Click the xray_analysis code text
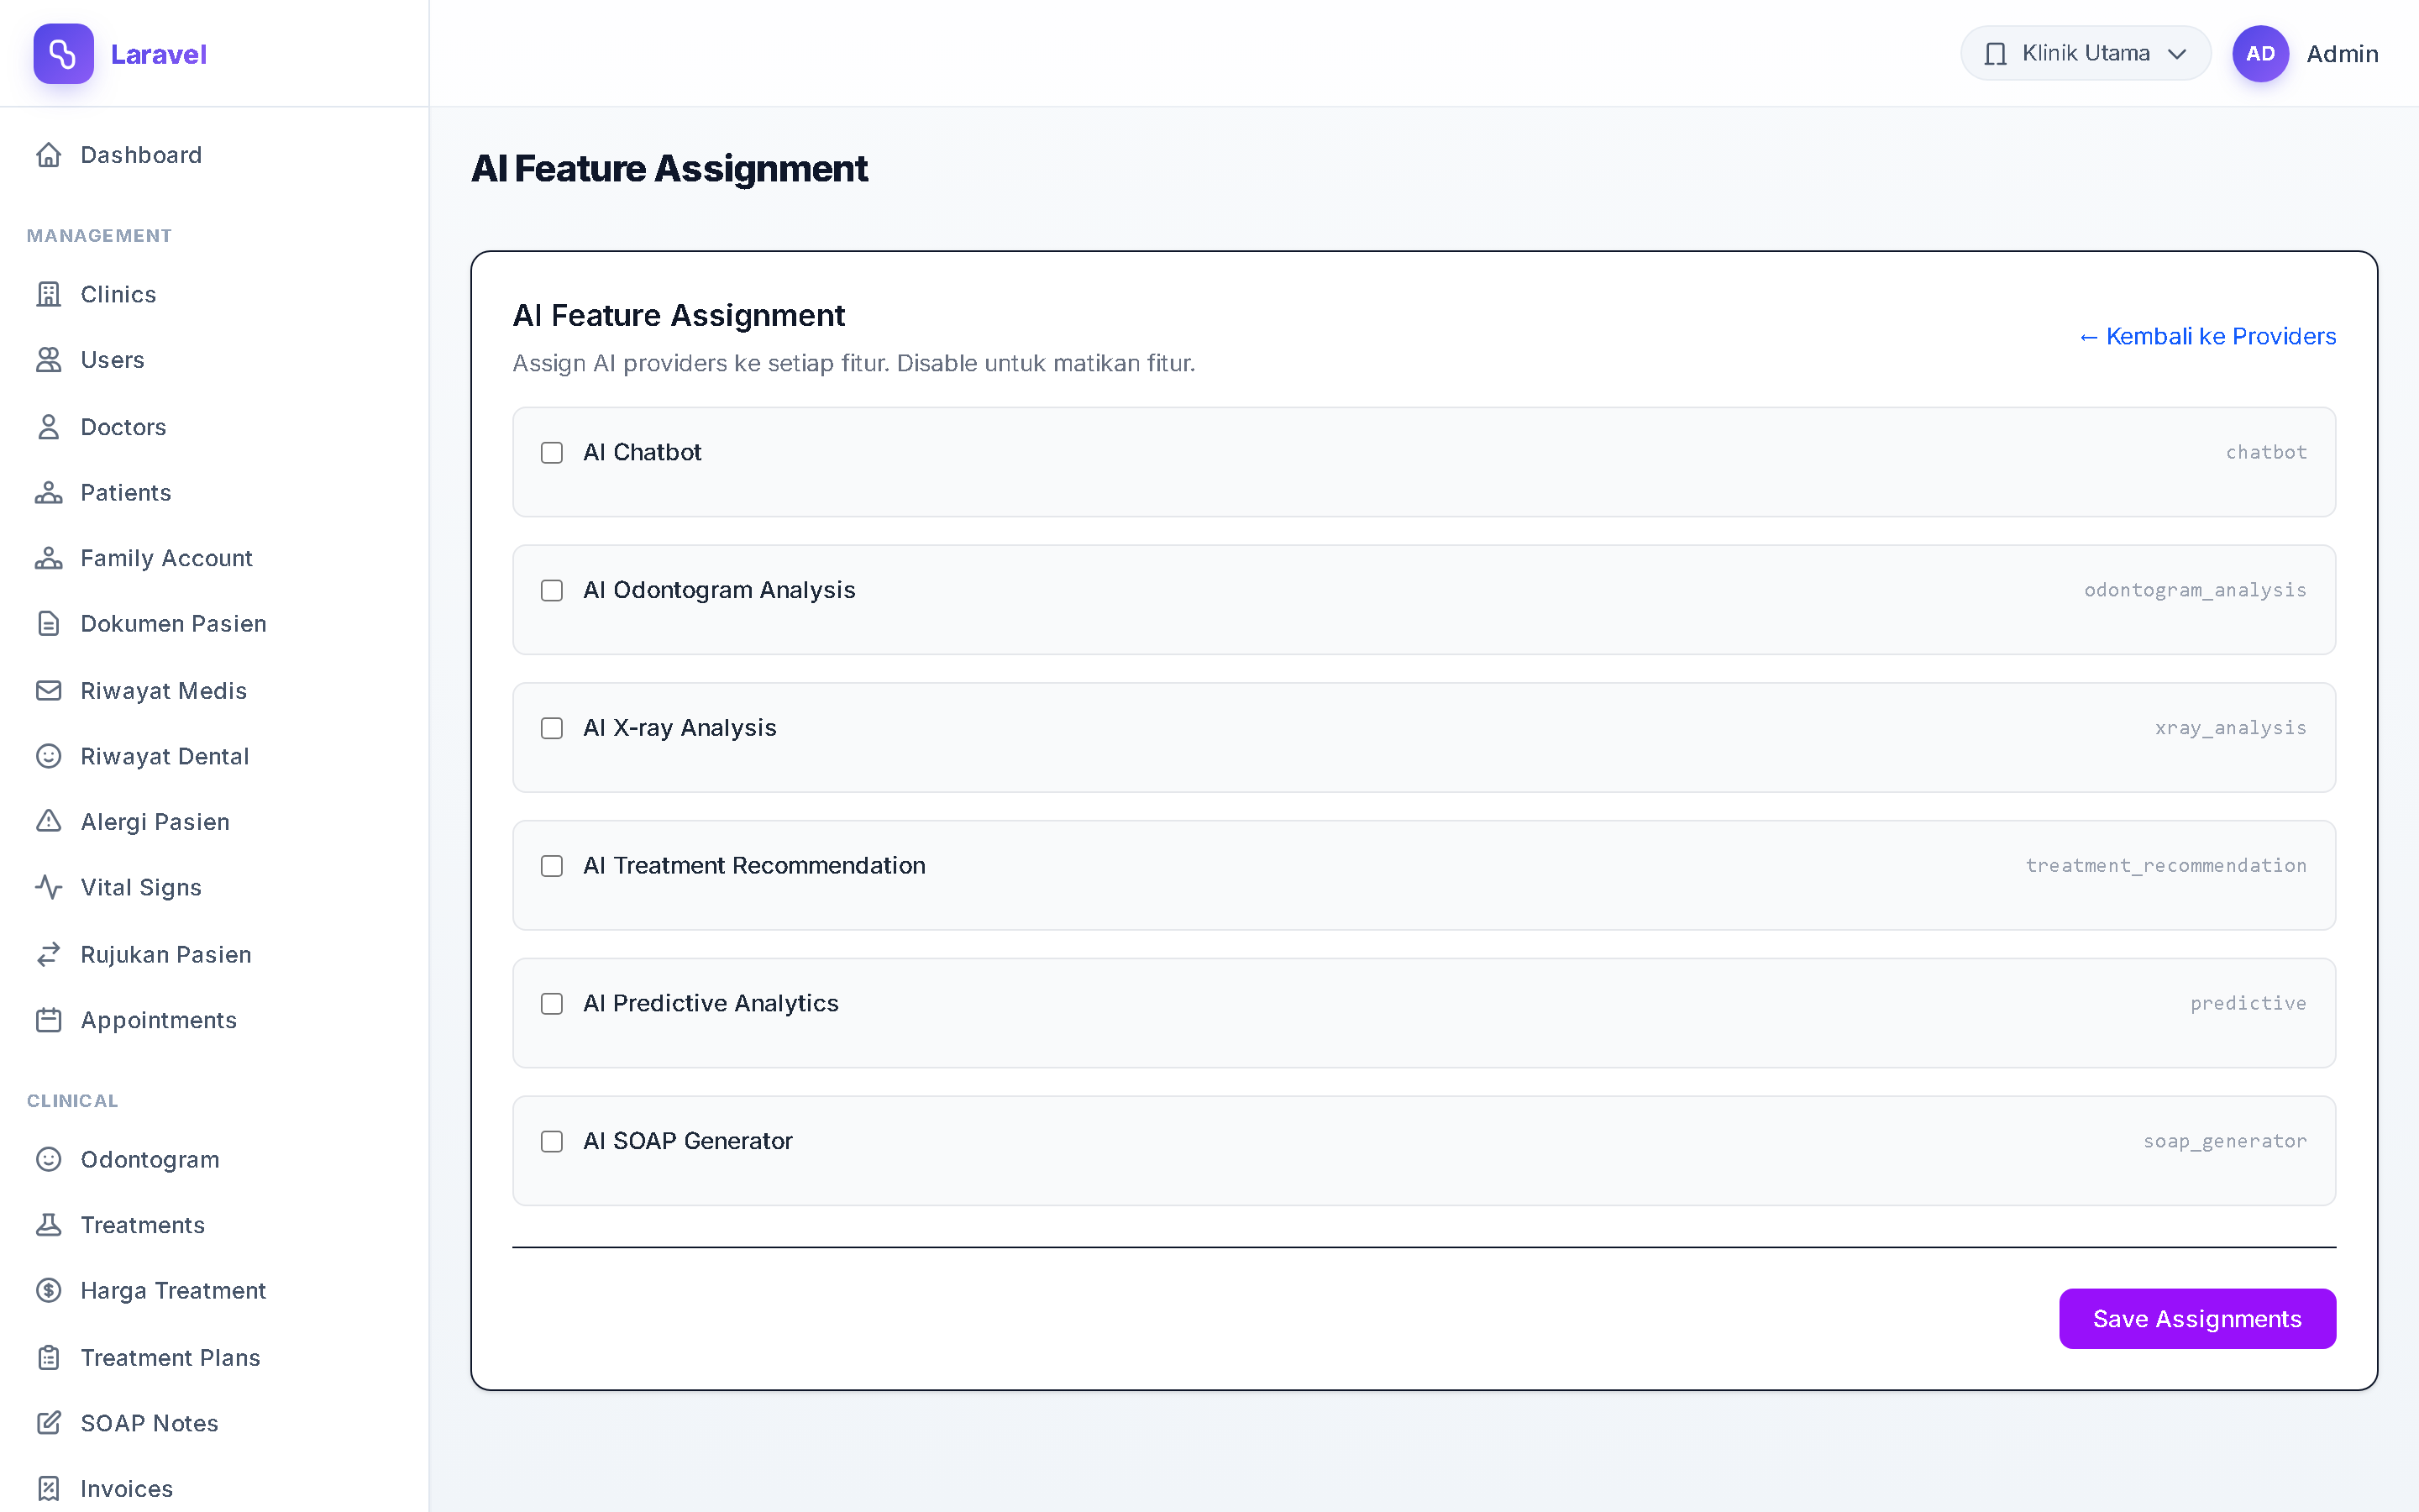This screenshot has width=2419, height=1512. [2230, 728]
